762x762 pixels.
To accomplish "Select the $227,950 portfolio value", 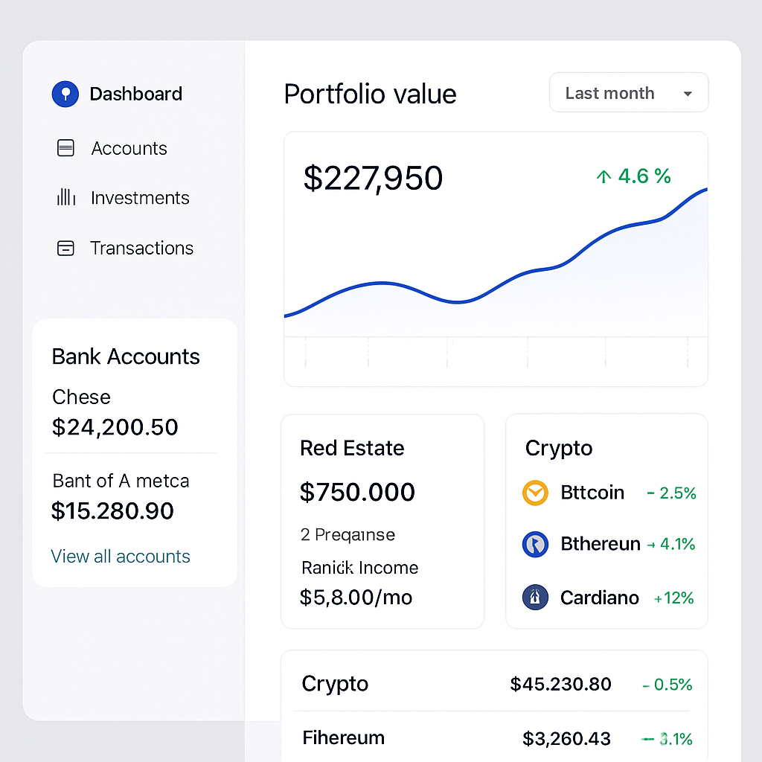I will click(x=373, y=177).
